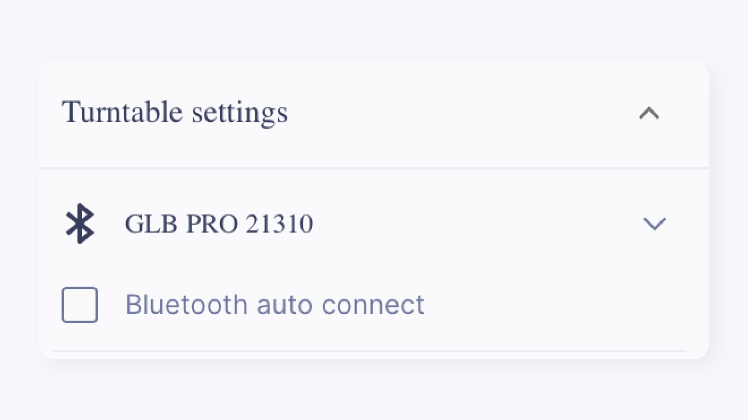
Task: Tick the empty square box for auto connect
Action: 80,305
